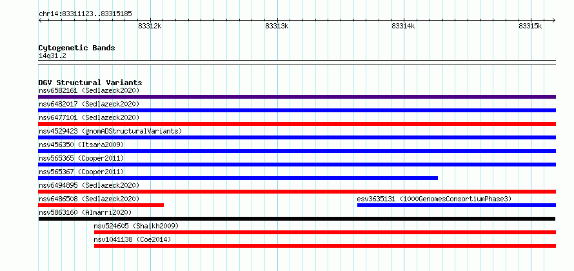Open variant esv3635131 (1000GenomesConsortiumPhase3) label
Screen dimensions: 574x271
(x=434, y=199)
